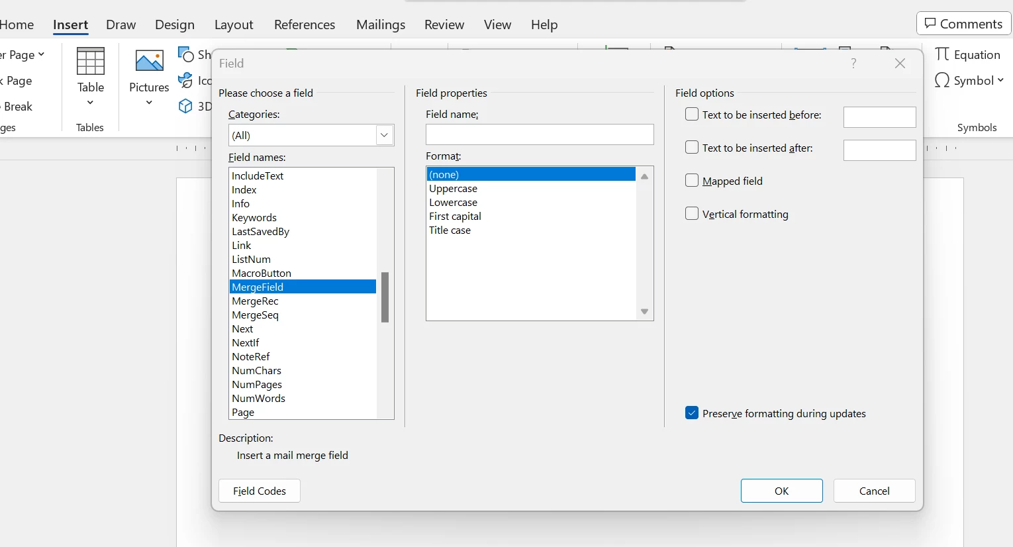Switch to the Design tab
The height and width of the screenshot is (547, 1013).
175,25
